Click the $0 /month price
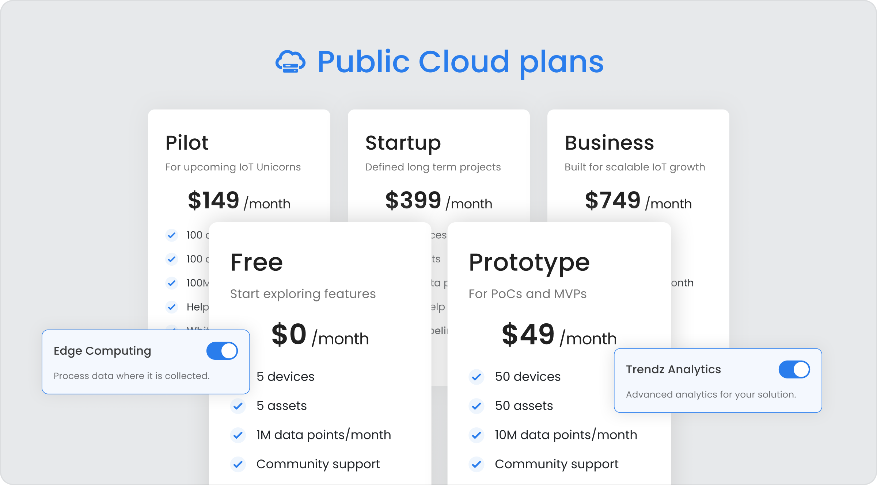The height and width of the screenshot is (485, 877). 320,335
